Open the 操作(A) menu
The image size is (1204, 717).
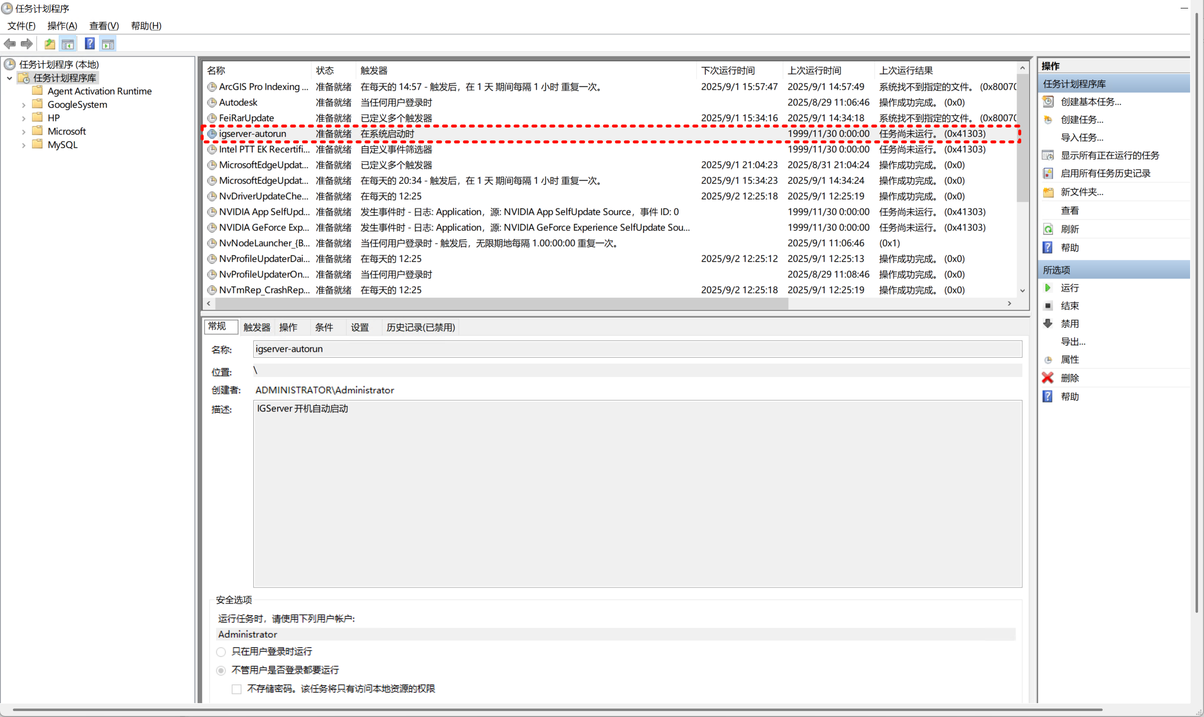pos(62,26)
